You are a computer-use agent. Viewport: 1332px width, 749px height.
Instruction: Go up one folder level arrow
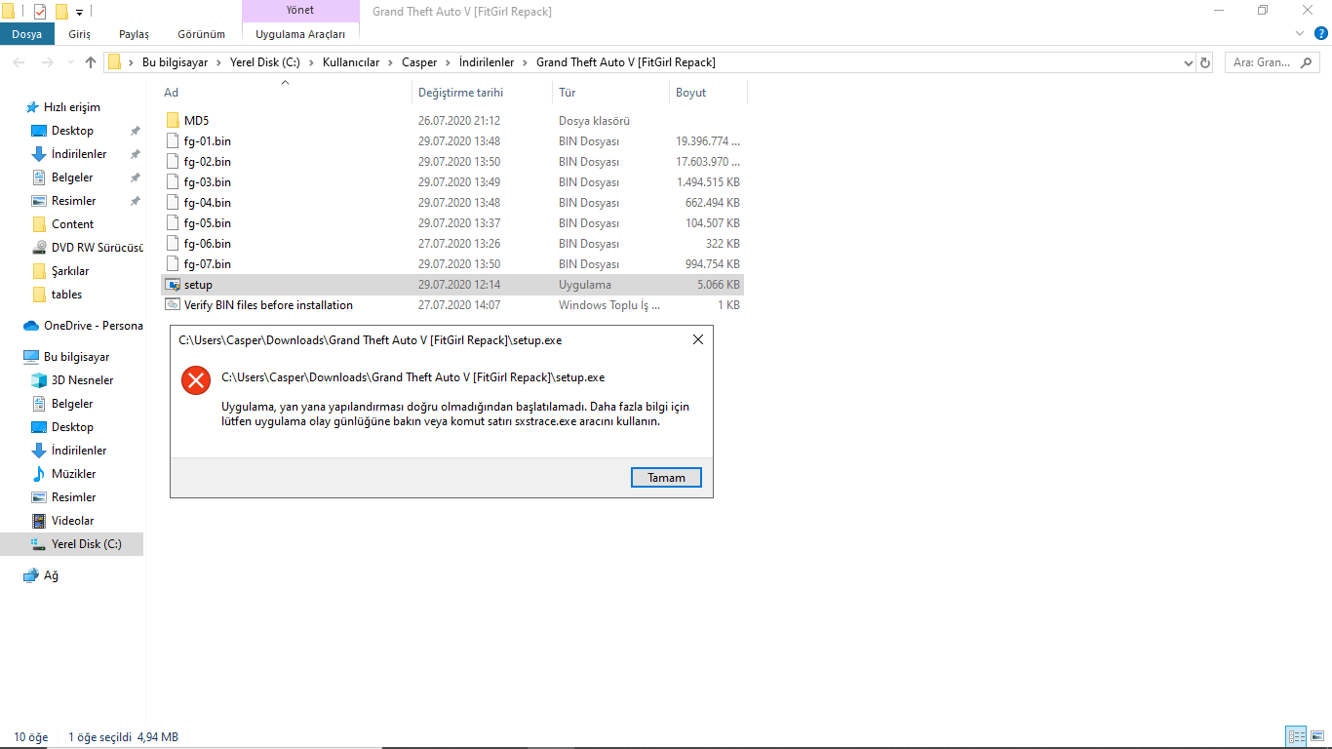(x=91, y=62)
